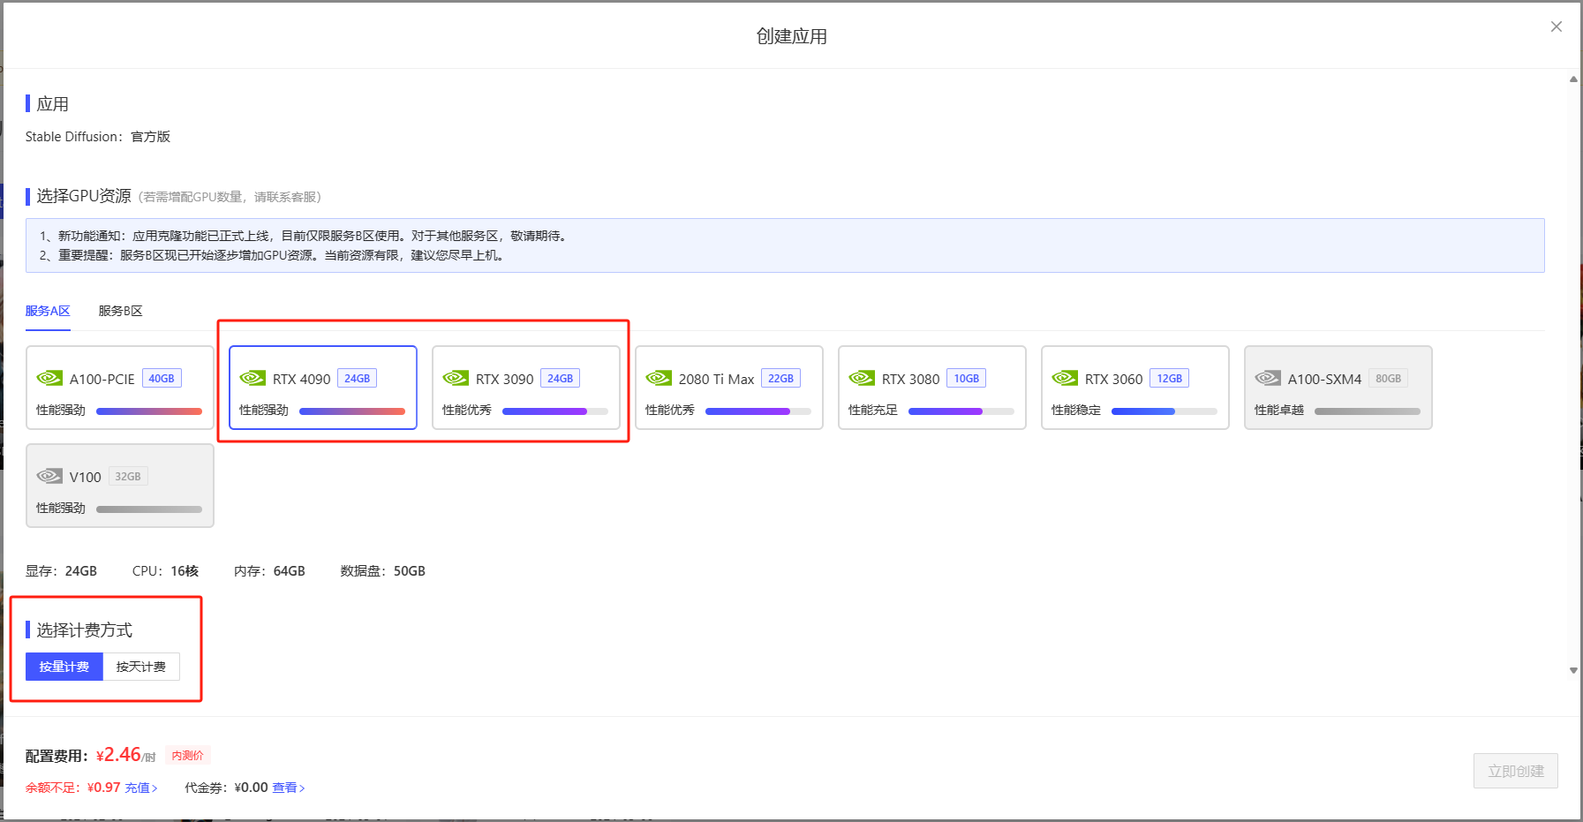Select the A100-PCIE GPU label
1583x822 pixels.
click(102, 379)
